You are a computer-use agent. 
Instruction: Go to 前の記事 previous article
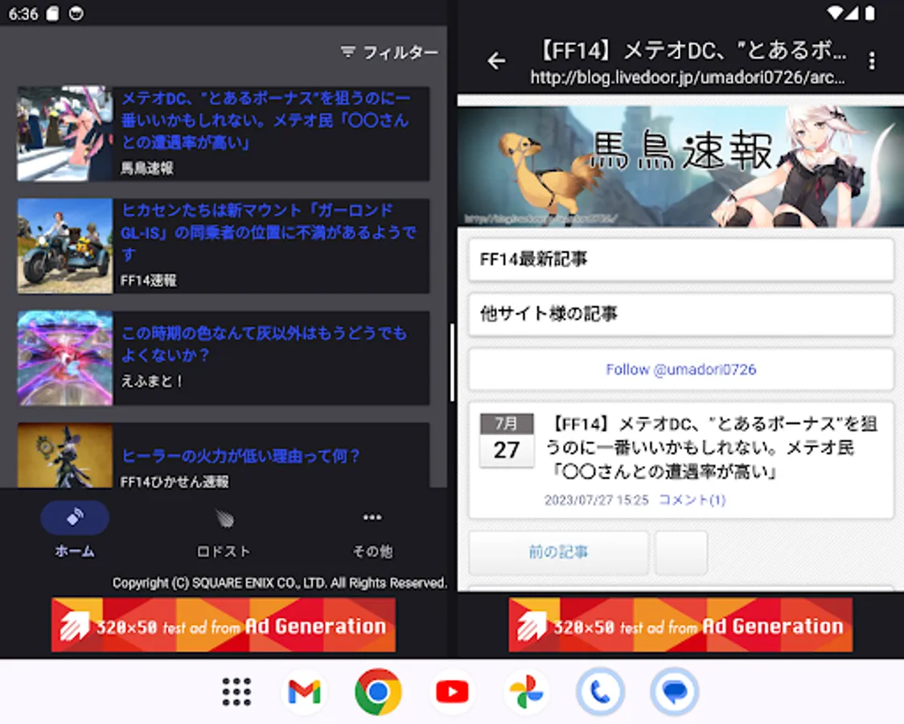[x=559, y=553]
